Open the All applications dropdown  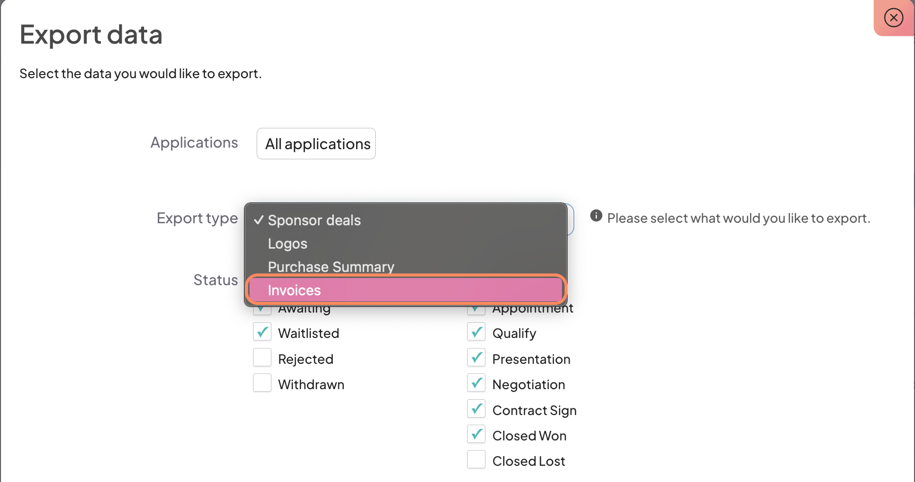coord(316,144)
